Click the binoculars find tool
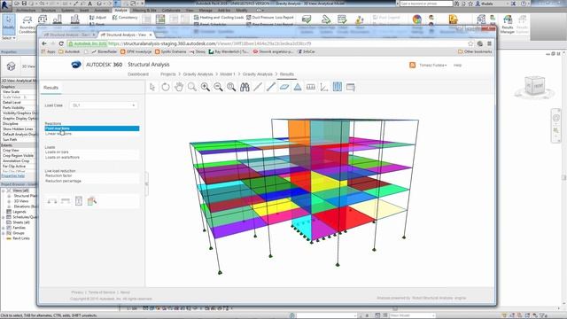 (x=245, y=87)
